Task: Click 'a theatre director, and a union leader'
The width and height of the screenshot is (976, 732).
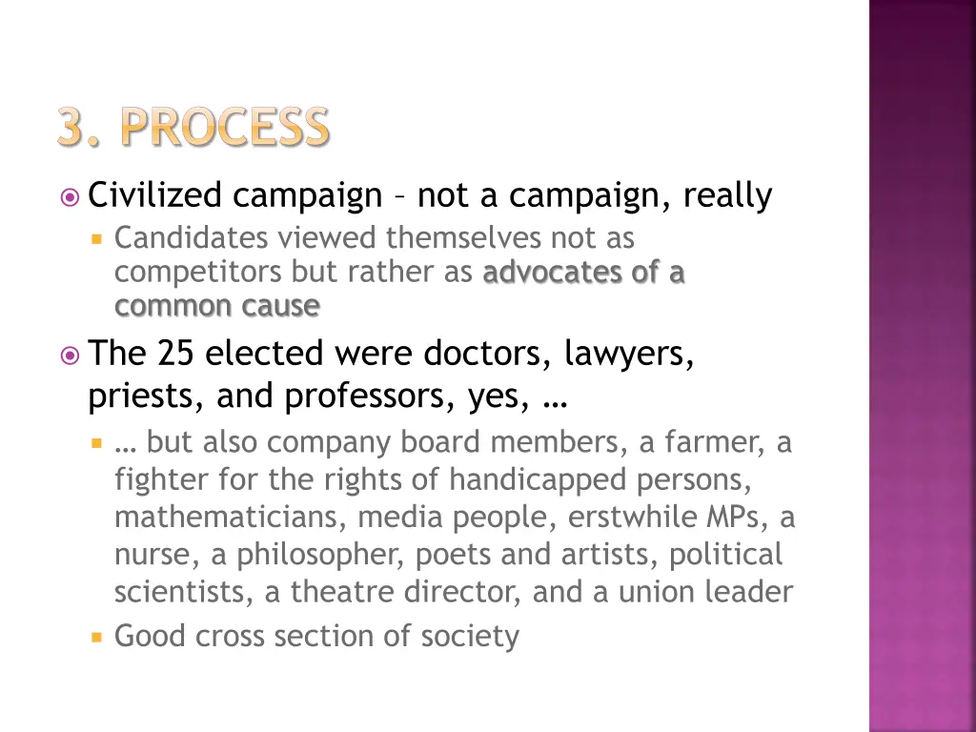Action: point(529,591)
